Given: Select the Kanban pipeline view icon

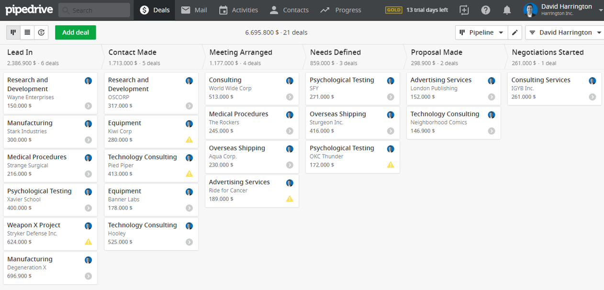Looking at the screenshot, I should [x=13, y=32].
